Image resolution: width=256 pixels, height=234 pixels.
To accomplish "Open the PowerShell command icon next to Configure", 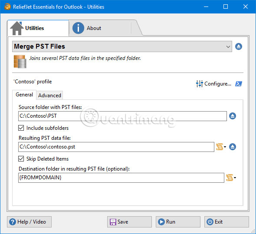I will click(x=239, y=84).
